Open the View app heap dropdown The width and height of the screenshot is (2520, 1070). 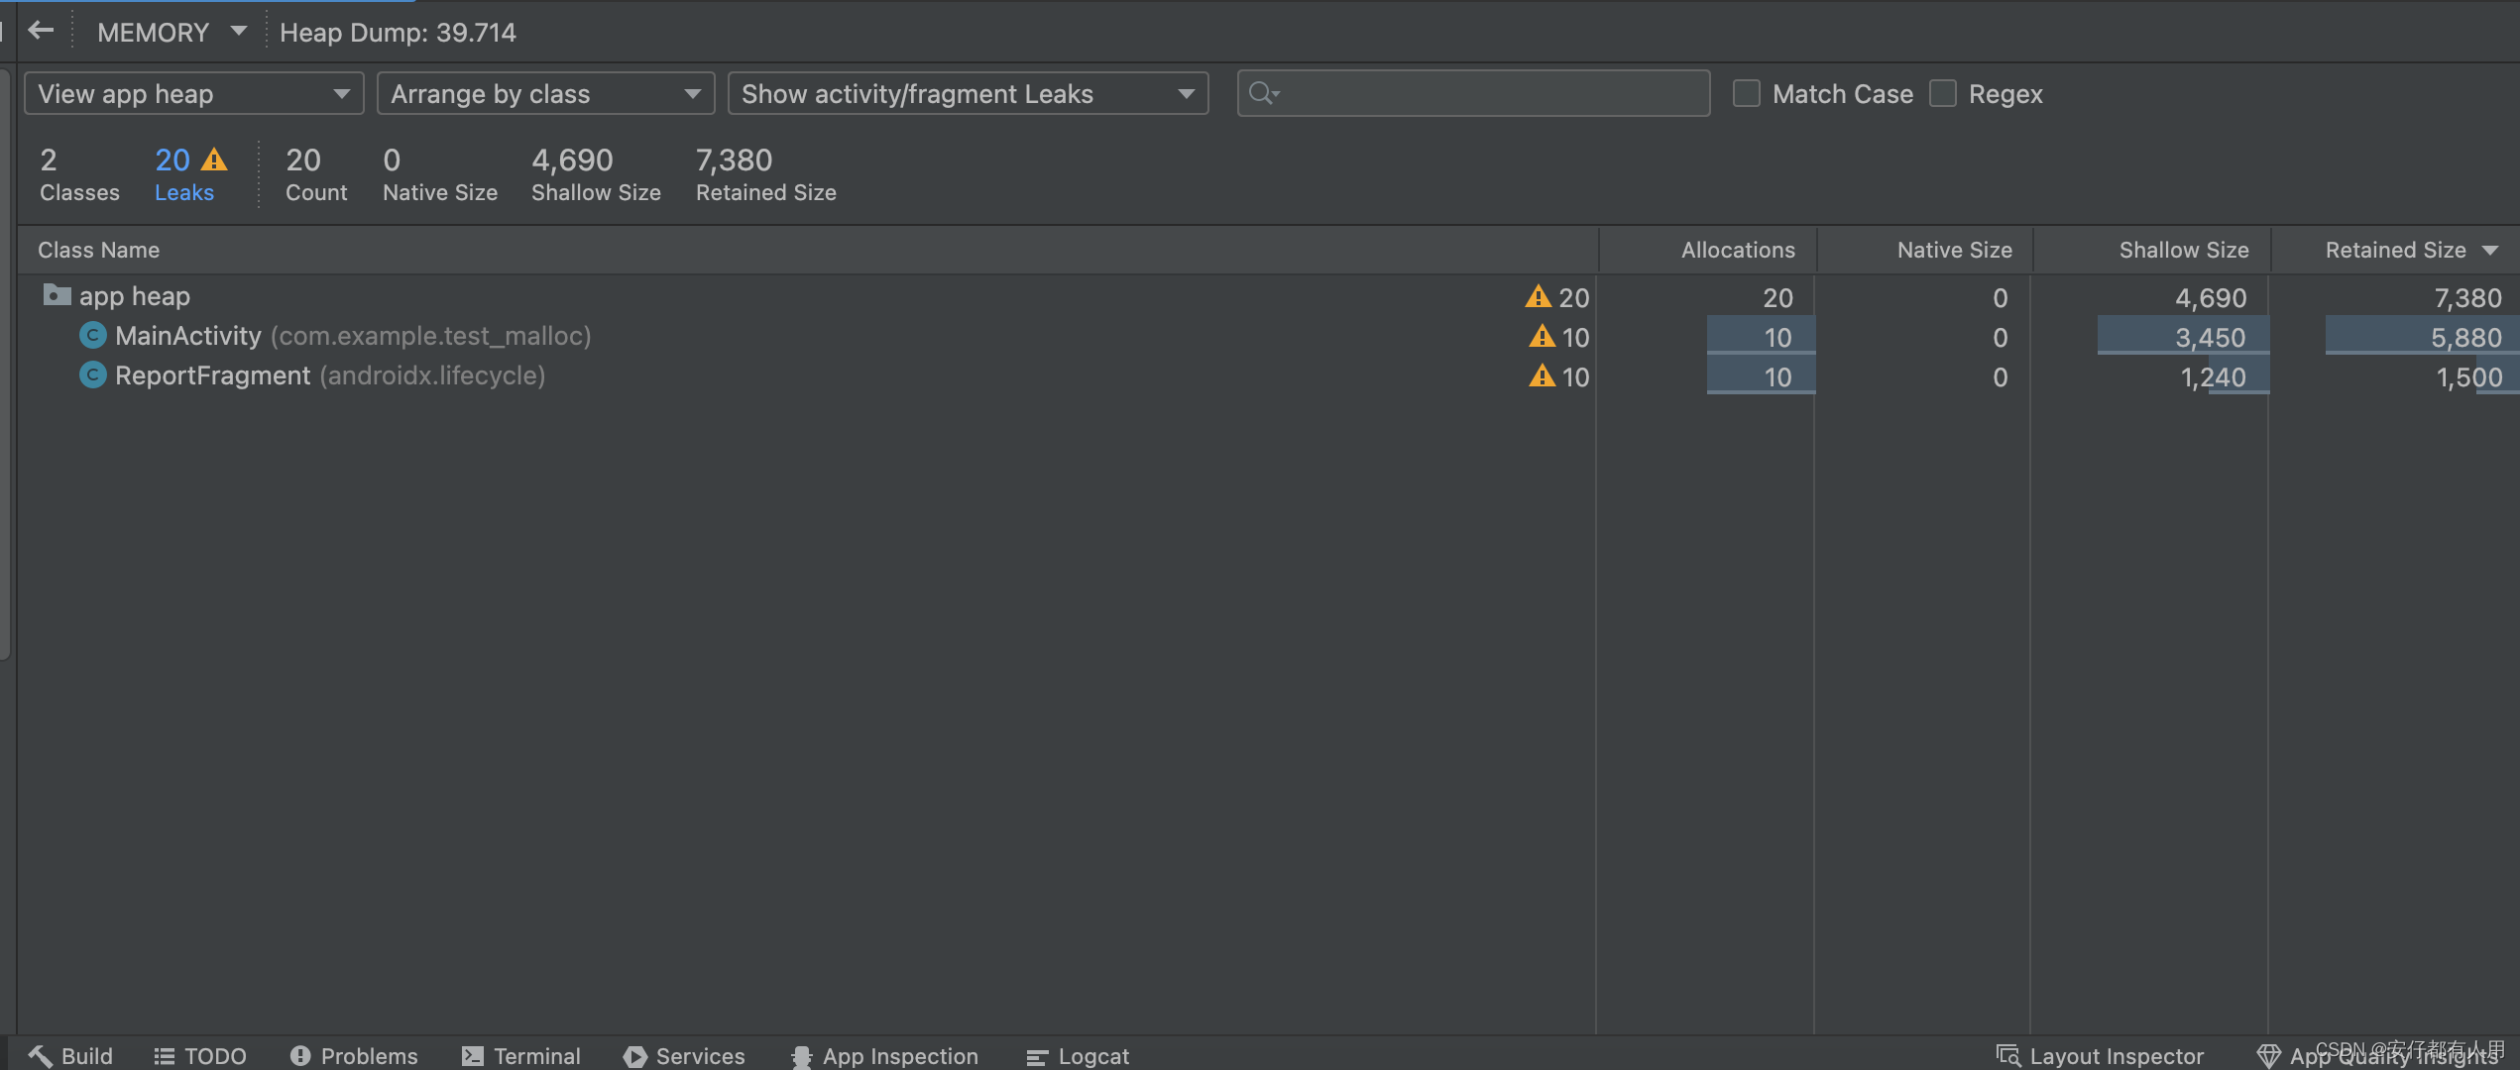click(188, 91)
